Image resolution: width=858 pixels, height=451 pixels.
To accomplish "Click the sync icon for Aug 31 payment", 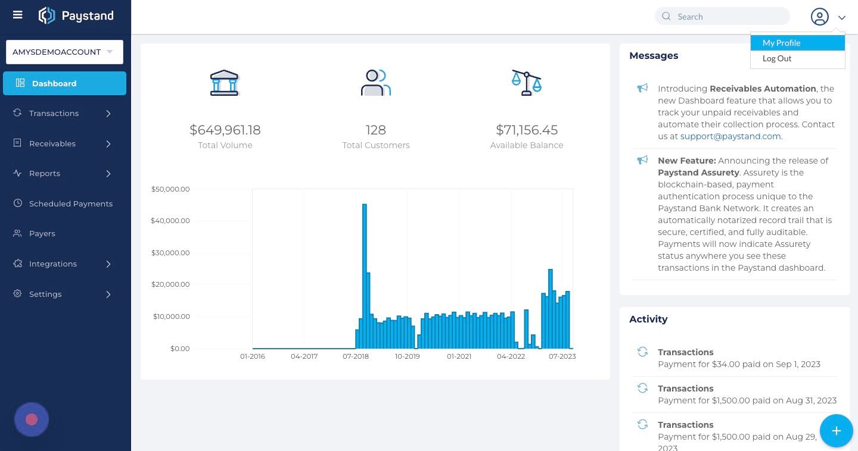I will (642, 388).
